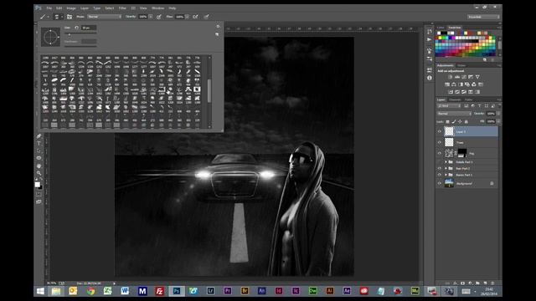Open the Essentials workspace dropdown

483,17
